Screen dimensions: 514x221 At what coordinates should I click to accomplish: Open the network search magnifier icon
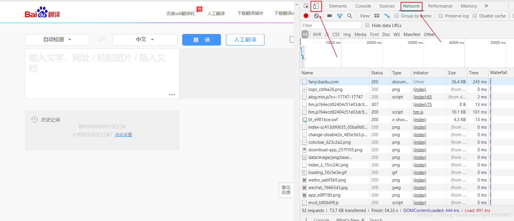pos(350,16)
